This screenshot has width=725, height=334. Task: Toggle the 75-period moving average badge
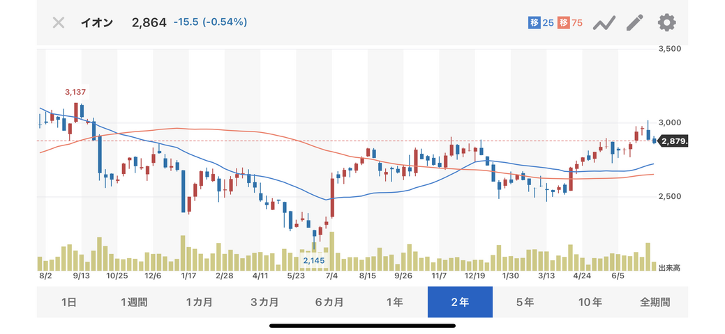tap(570, 23)
